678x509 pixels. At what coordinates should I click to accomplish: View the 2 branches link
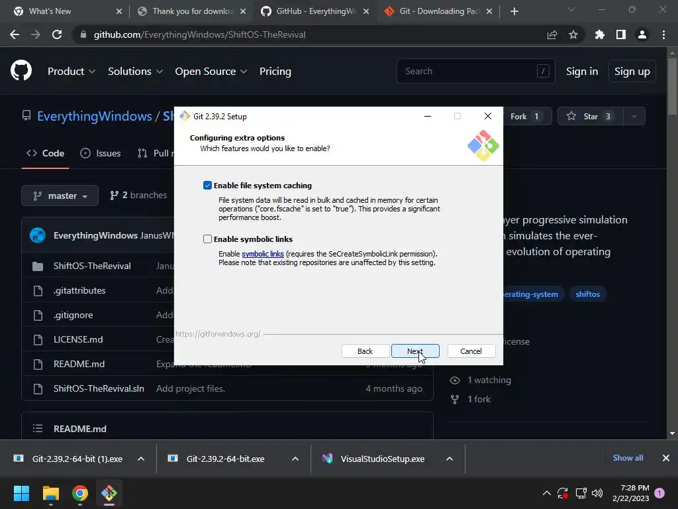(138, 196)
